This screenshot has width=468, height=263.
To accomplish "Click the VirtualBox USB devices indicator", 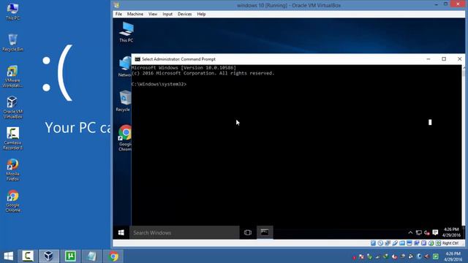I will pos(395,243).
